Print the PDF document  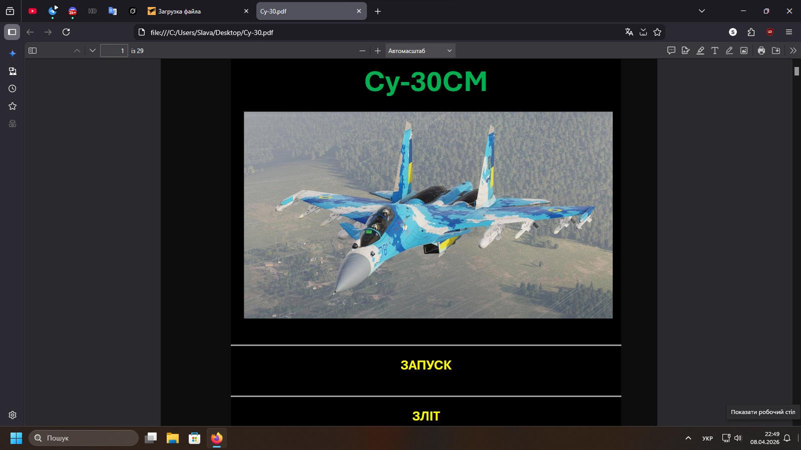tap(761, 50)
